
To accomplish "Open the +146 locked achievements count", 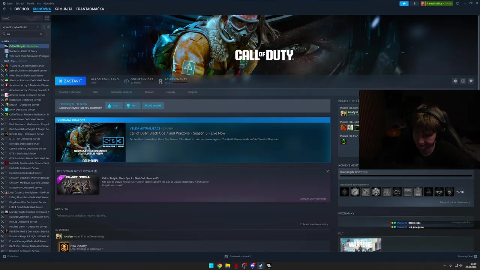I will [x=460, y=192].
